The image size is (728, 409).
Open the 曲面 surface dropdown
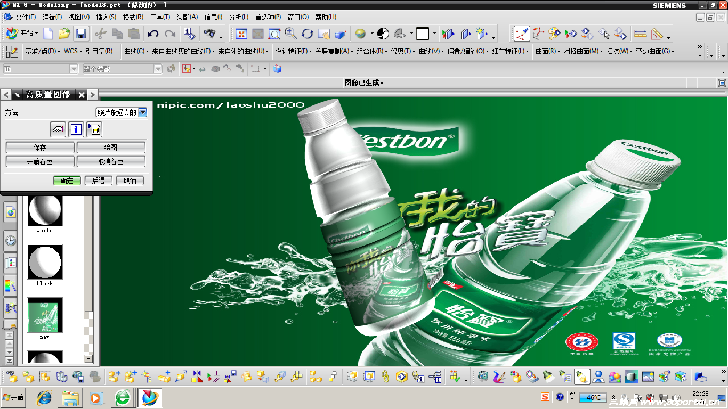click(x=548, y=52)
